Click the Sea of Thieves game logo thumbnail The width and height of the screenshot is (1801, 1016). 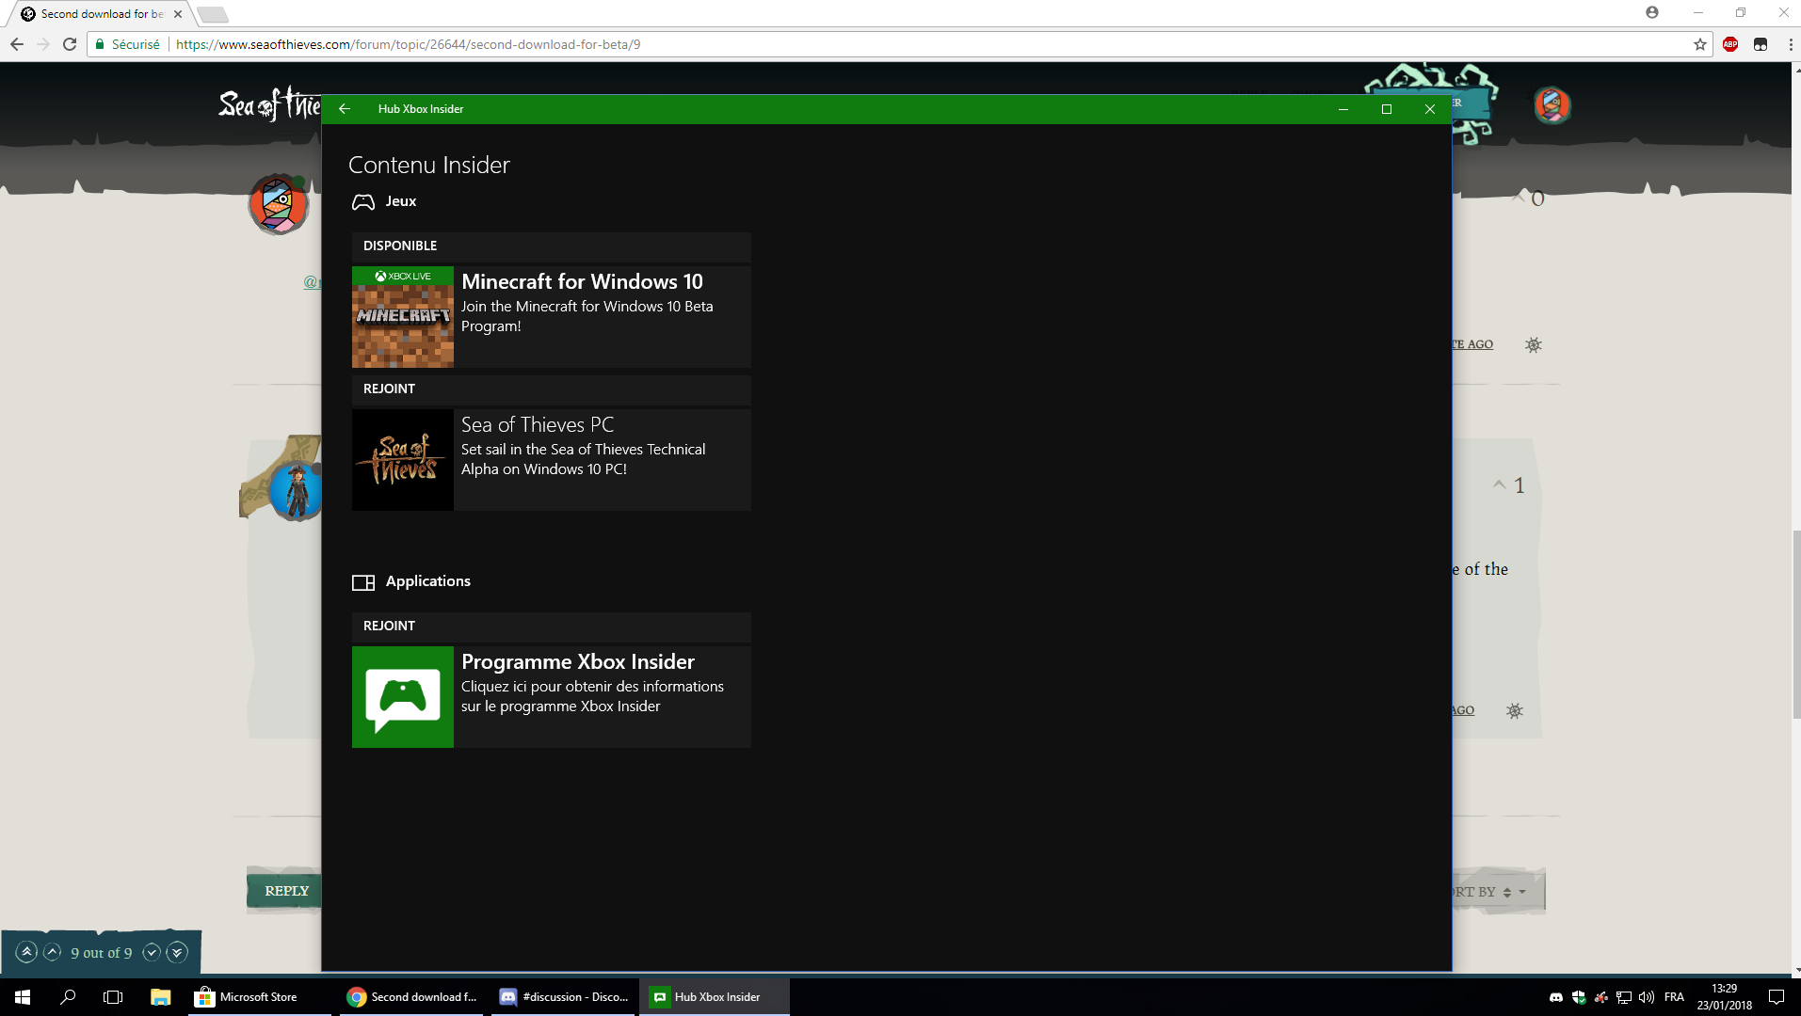point(403,460)
